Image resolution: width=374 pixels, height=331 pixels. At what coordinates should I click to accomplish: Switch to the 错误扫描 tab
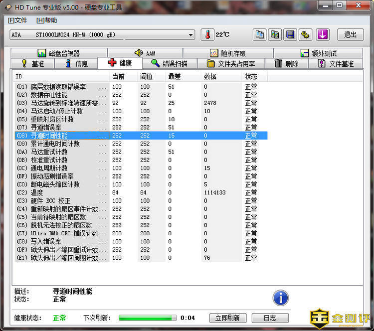click(x=169, y=64)
